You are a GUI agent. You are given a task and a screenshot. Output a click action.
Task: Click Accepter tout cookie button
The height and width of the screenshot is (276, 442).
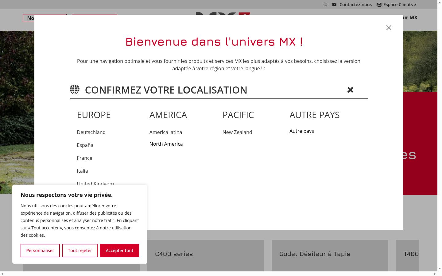click(119, 251)
